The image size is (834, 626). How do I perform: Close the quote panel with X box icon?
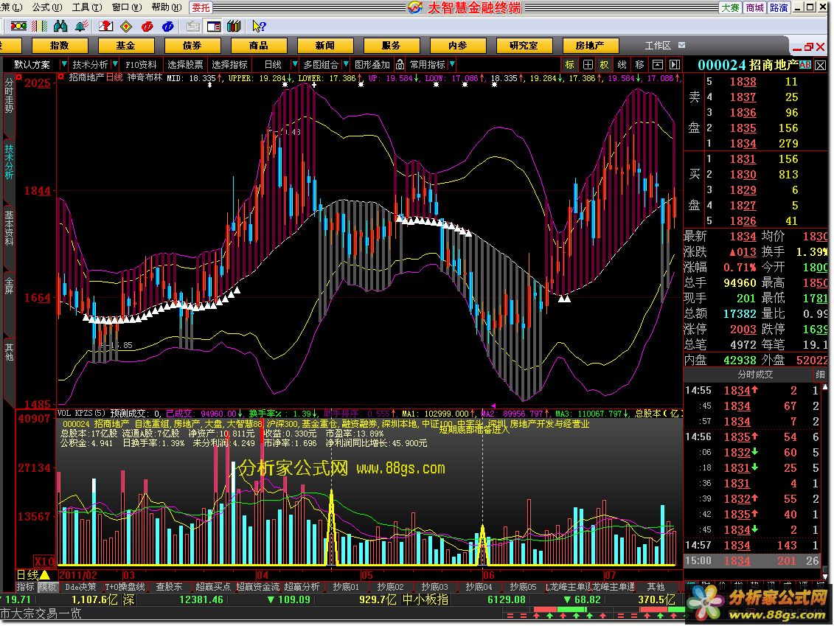820,66
